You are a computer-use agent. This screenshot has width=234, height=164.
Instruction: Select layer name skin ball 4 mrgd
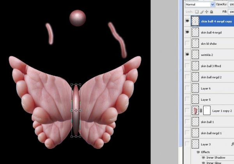[211, 33]
